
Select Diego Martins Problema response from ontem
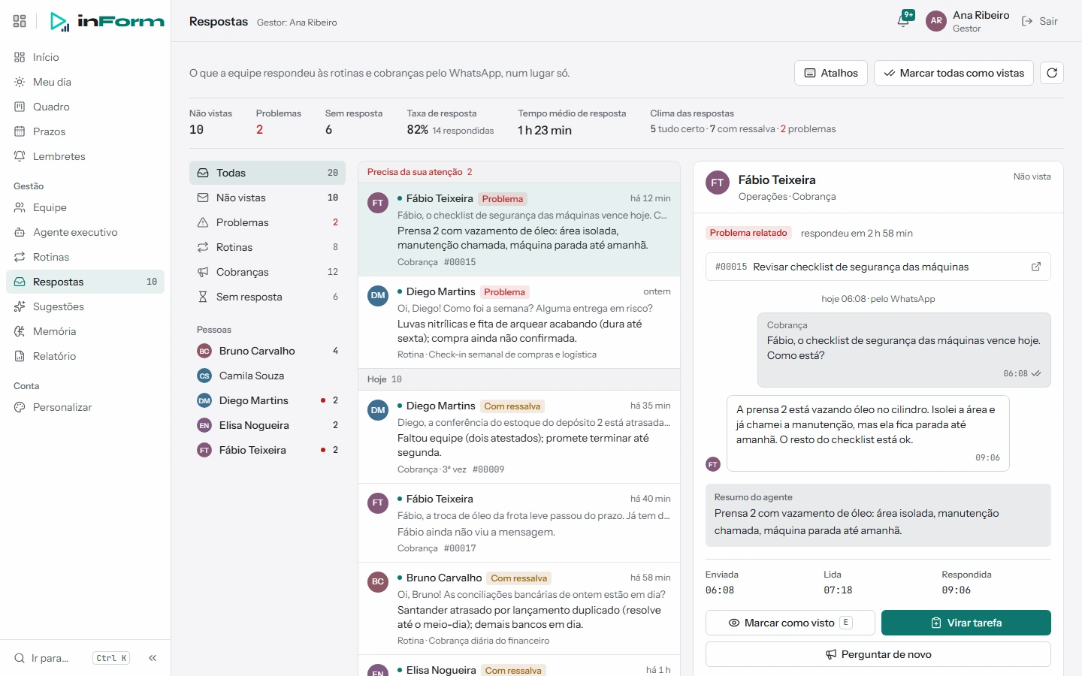[519, 322]
